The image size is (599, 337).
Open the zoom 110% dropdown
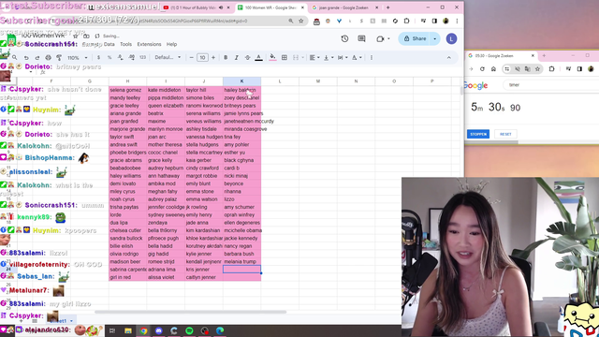tap(78, 58)
